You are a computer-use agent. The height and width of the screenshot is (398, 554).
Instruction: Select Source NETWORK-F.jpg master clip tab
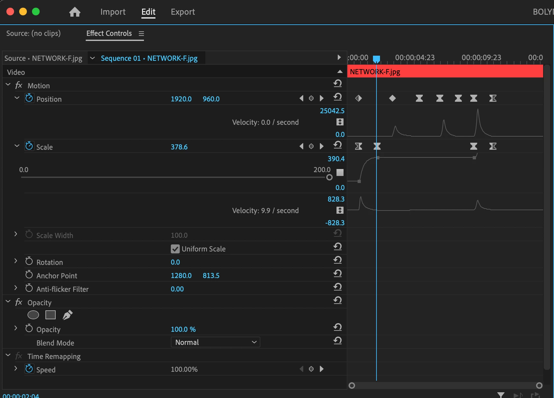click(43, 58)
